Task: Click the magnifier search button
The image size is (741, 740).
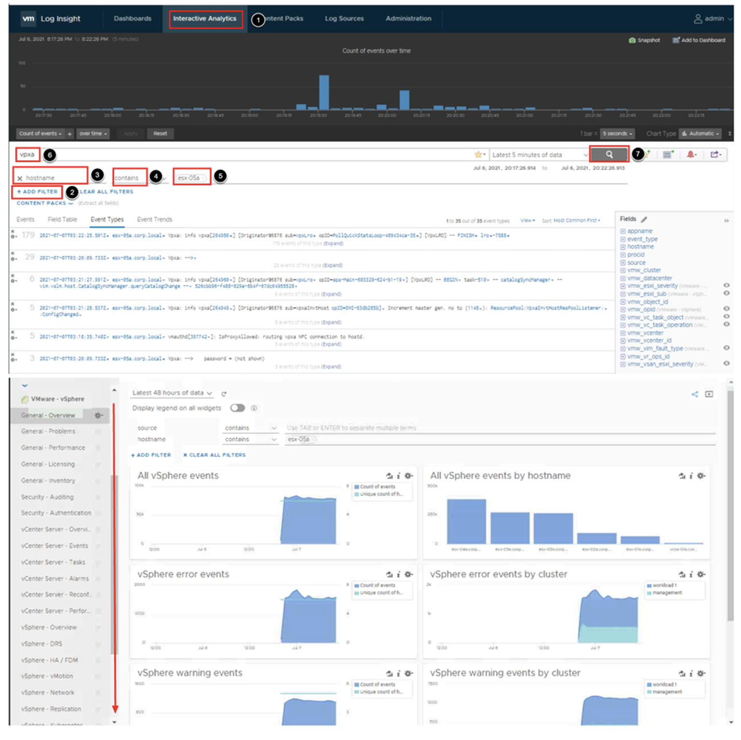Action: 609,154
